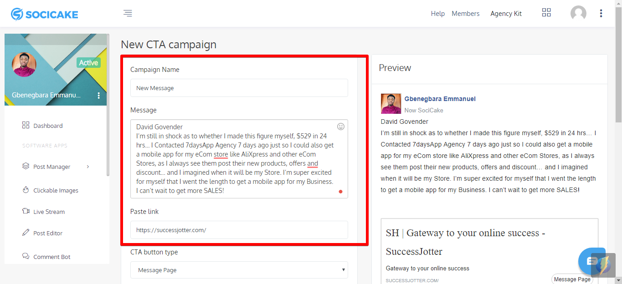
Task: Open the profile card three-dots menu
Action: click(x=99, y=96)
